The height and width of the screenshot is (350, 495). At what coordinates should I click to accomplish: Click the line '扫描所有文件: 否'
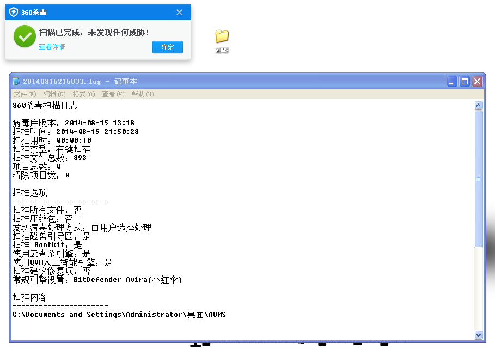pos(47,210)
